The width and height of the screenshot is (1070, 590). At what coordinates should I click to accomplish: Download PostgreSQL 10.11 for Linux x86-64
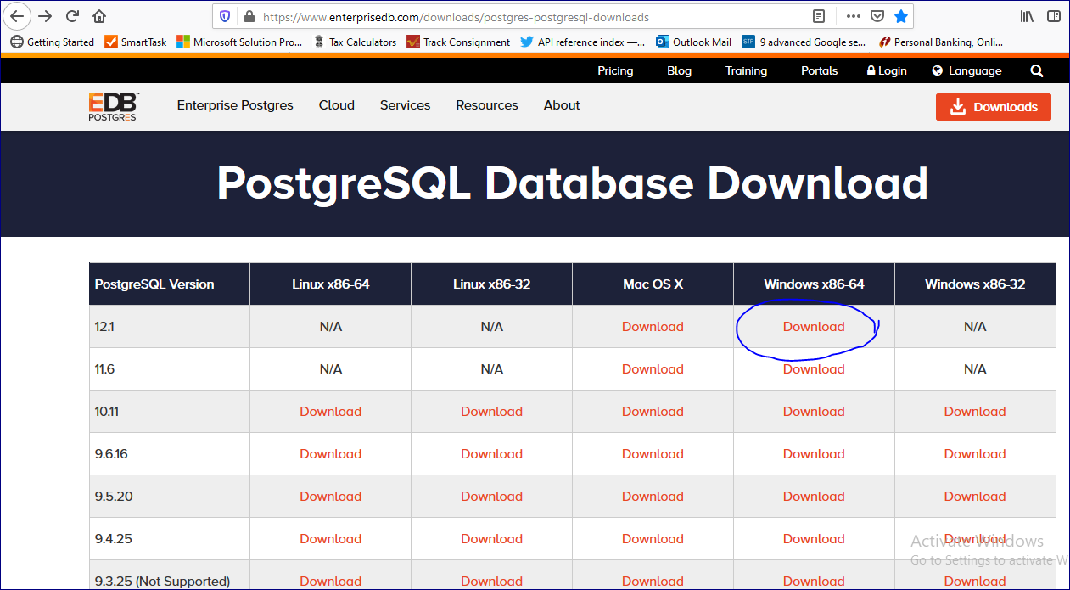(330, 412)
